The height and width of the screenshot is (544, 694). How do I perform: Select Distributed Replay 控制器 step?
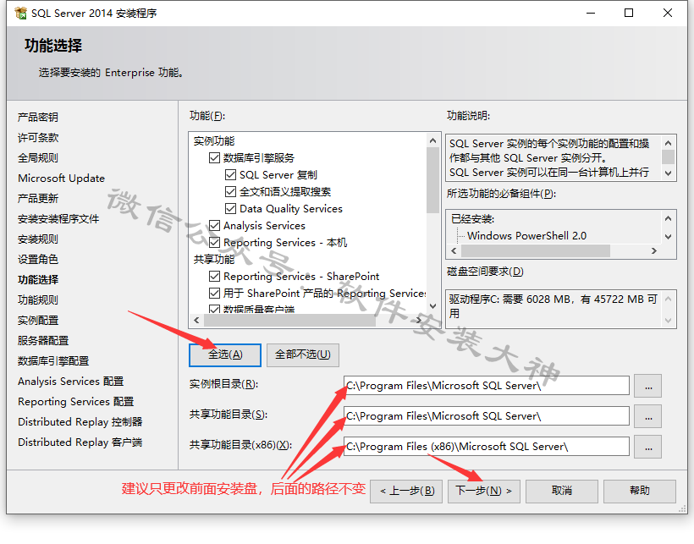[80, 422]
